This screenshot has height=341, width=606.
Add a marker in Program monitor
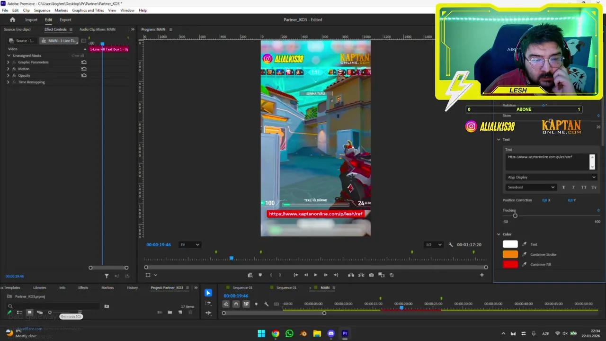pos(260,275)
